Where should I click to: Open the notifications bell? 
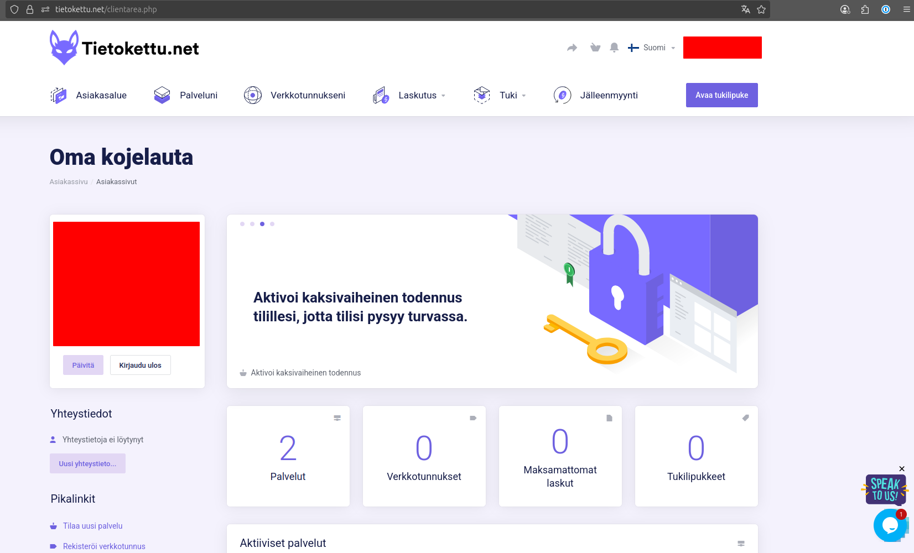pos(614,48)
